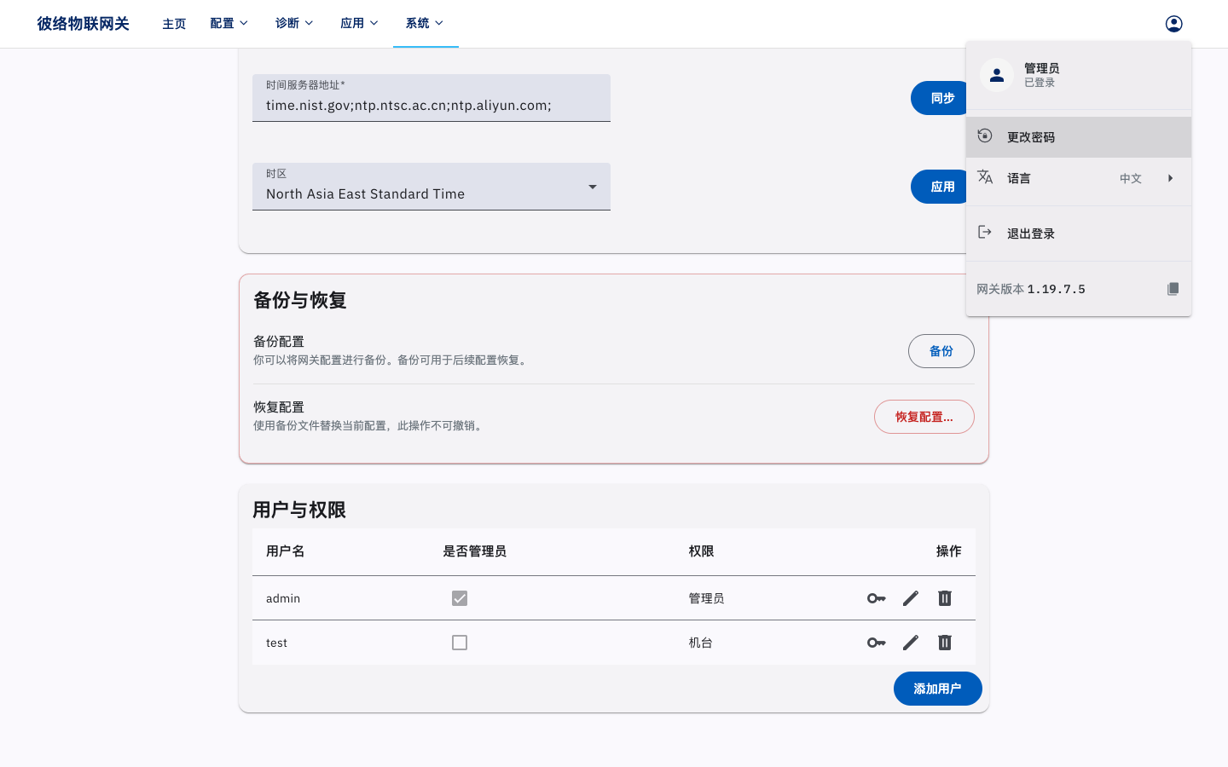Edit the test user with pencil icon
This screenshot has height=767, width=1228.
point(911,643)
